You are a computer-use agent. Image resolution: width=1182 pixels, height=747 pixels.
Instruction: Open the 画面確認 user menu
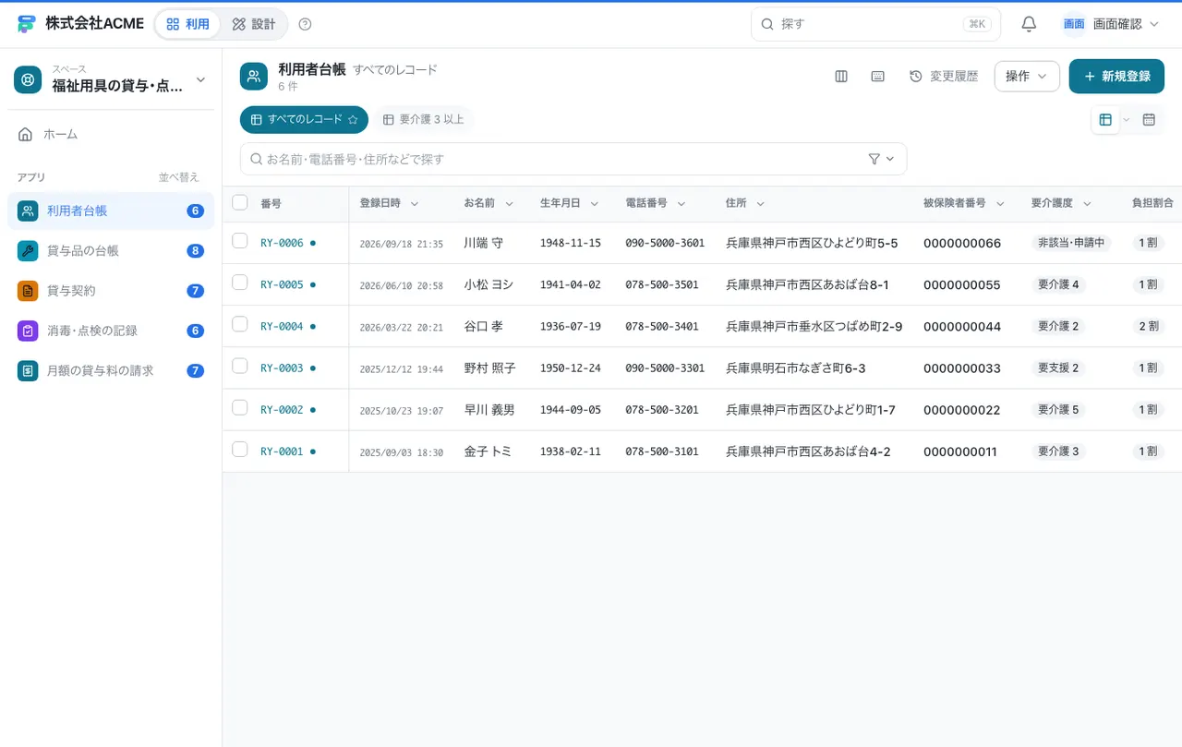click(1111, 24)
